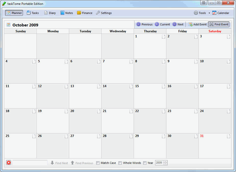Image resolution: width=236 pixels, height=172 pixels.
Task: Jump to the Current month
Action: tap(163, 24)
